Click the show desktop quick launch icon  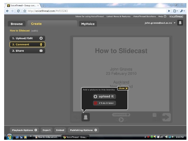point(17,137)
